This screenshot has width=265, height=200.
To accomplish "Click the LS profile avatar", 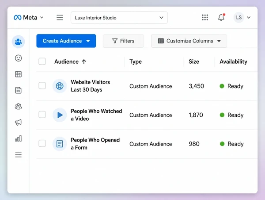I will 239,17.
